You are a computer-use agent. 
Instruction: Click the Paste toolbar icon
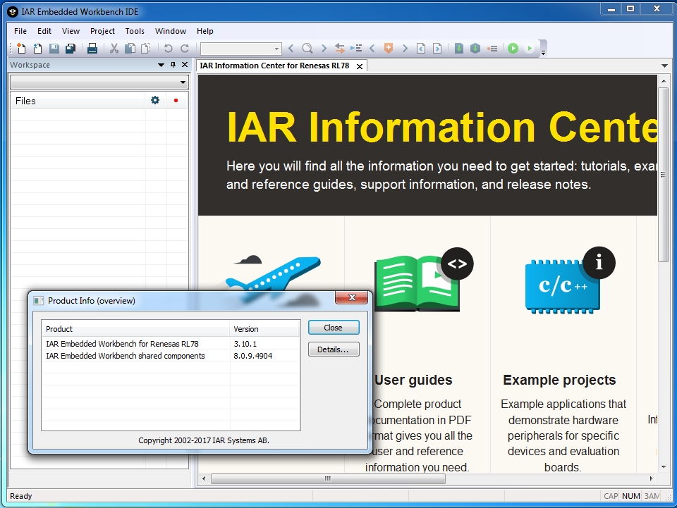146,49
